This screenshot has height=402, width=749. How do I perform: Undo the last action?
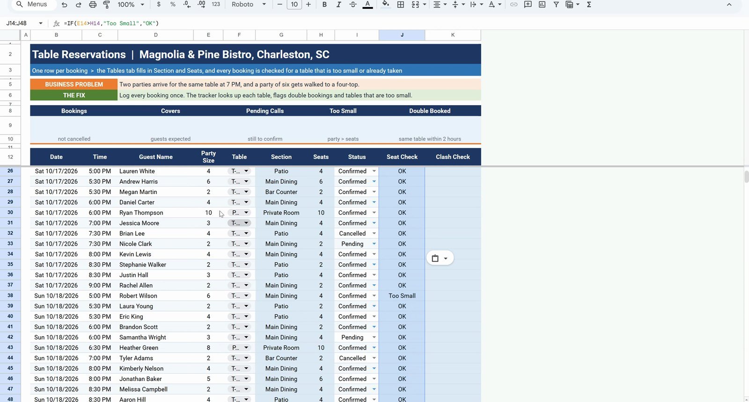point(64,4)
